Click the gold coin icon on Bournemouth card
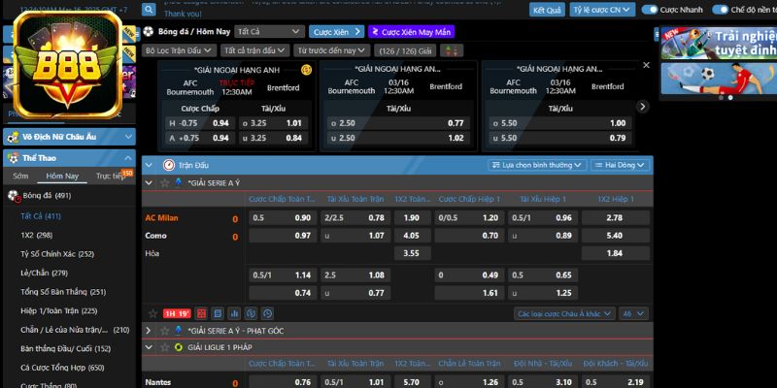Image resolution: width=777 pixels, height=388 pixels. [306, 70]
